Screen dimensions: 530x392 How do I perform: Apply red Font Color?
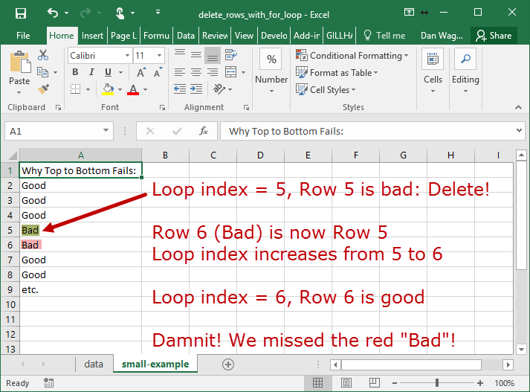pyautogui.click(x=133, y=89)
